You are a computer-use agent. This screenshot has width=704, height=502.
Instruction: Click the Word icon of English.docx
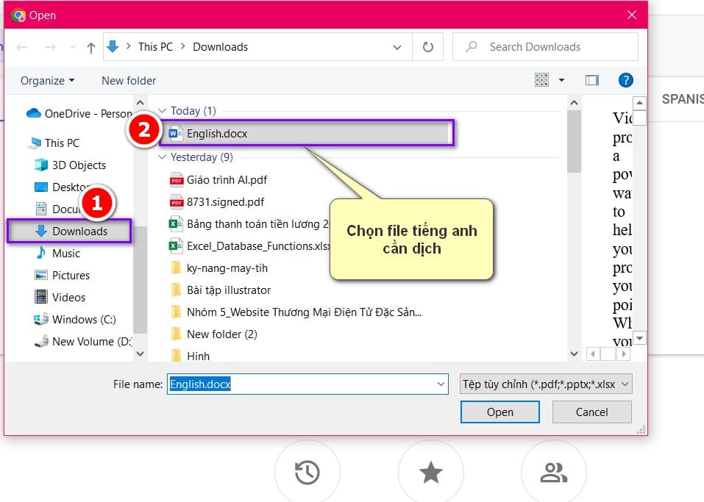[x=175, y=133]
